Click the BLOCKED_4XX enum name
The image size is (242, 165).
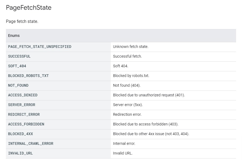tap(20, 134)
